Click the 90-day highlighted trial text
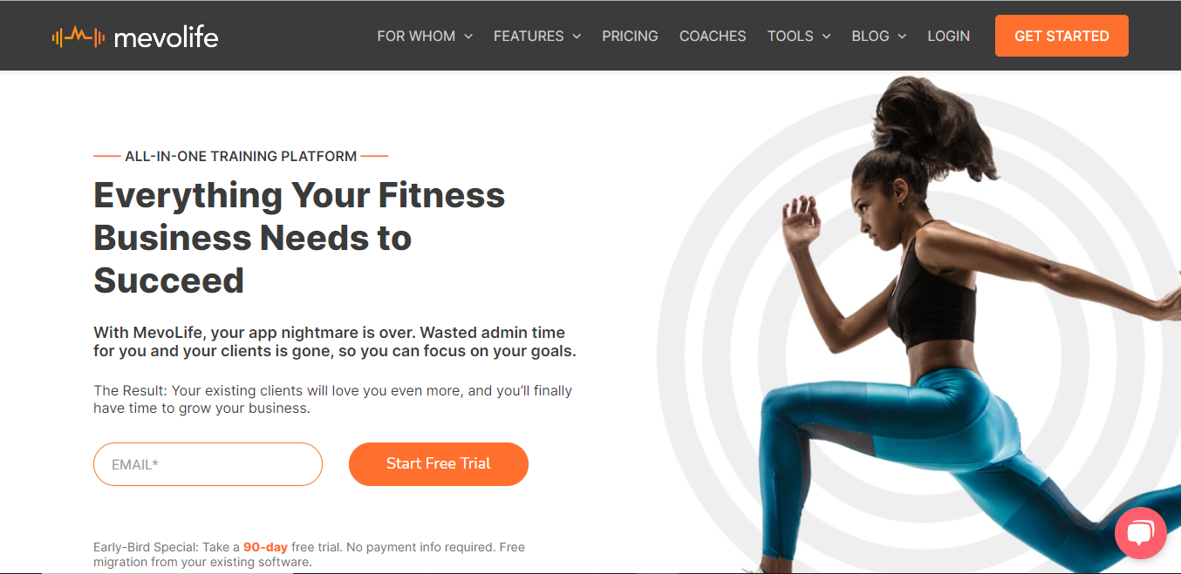The height and width of the screenshot is (574, 1181). pyautogui.click(x=265, y=548)
